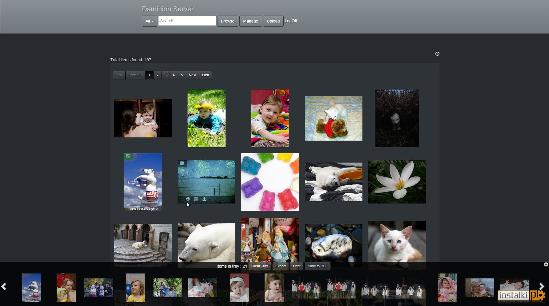
Task: Tick the checkbox on the lake photo
Action: tap(182, 163)
